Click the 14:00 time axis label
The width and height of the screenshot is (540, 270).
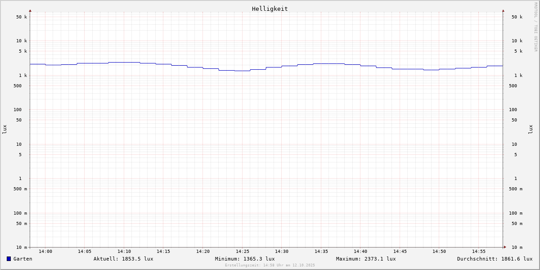[x=45, y=252]
